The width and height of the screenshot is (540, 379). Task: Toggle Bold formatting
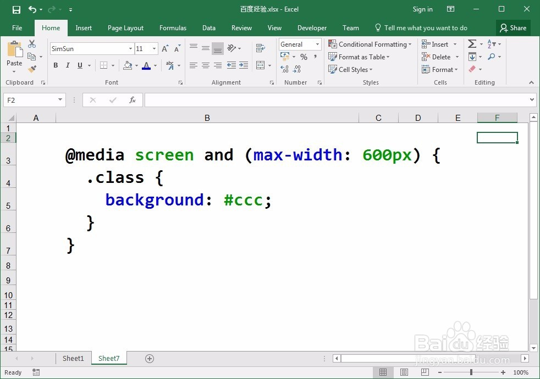(56, 65)
